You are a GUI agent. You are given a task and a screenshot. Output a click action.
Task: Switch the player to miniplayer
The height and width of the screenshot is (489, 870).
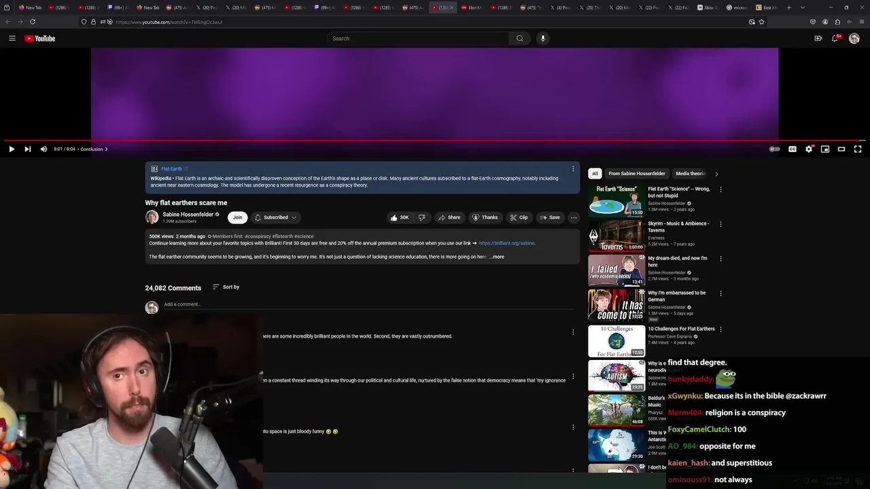coord(825,149)
